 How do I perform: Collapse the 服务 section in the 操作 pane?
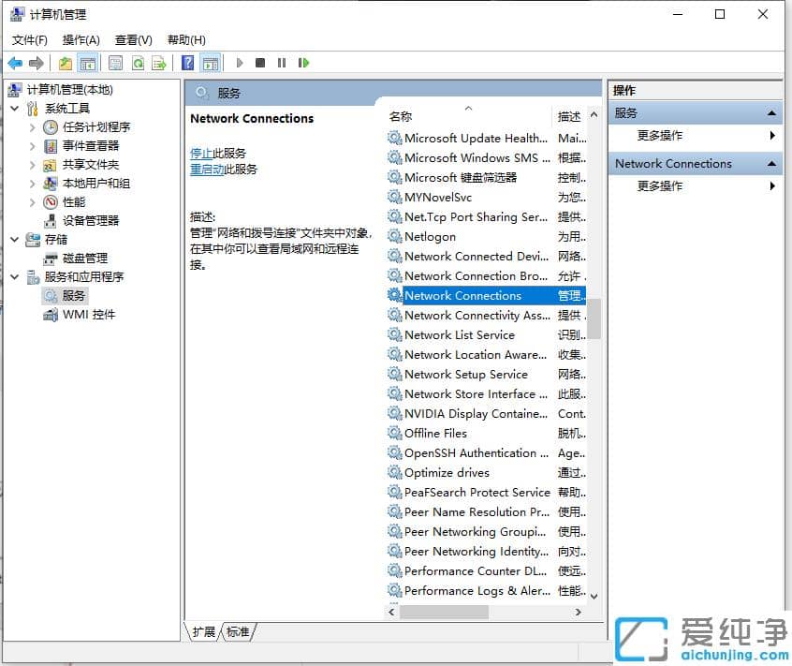(x=772, y=112)
